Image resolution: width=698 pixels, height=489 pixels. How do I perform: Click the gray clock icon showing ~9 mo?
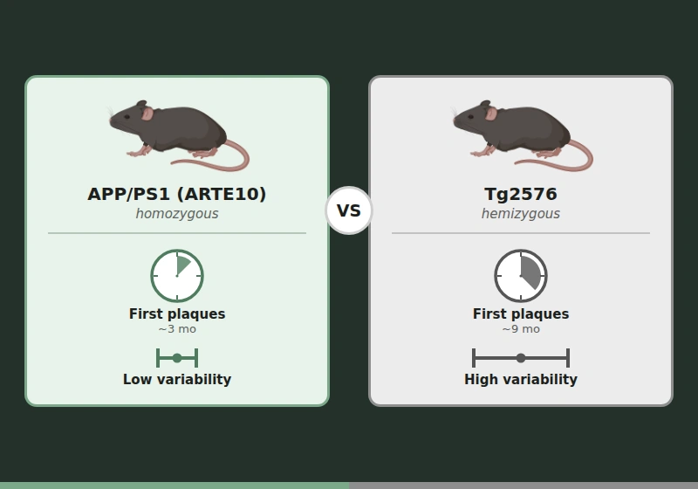point(521,276)
